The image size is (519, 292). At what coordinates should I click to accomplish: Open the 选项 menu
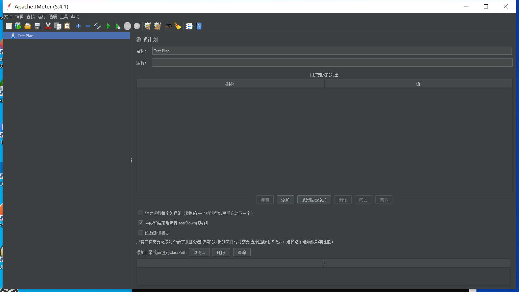coord(53,17)
